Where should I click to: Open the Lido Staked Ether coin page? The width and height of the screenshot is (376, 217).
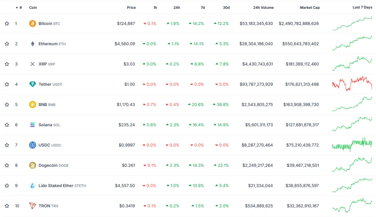pyautogui.click(x=56, y=185)
